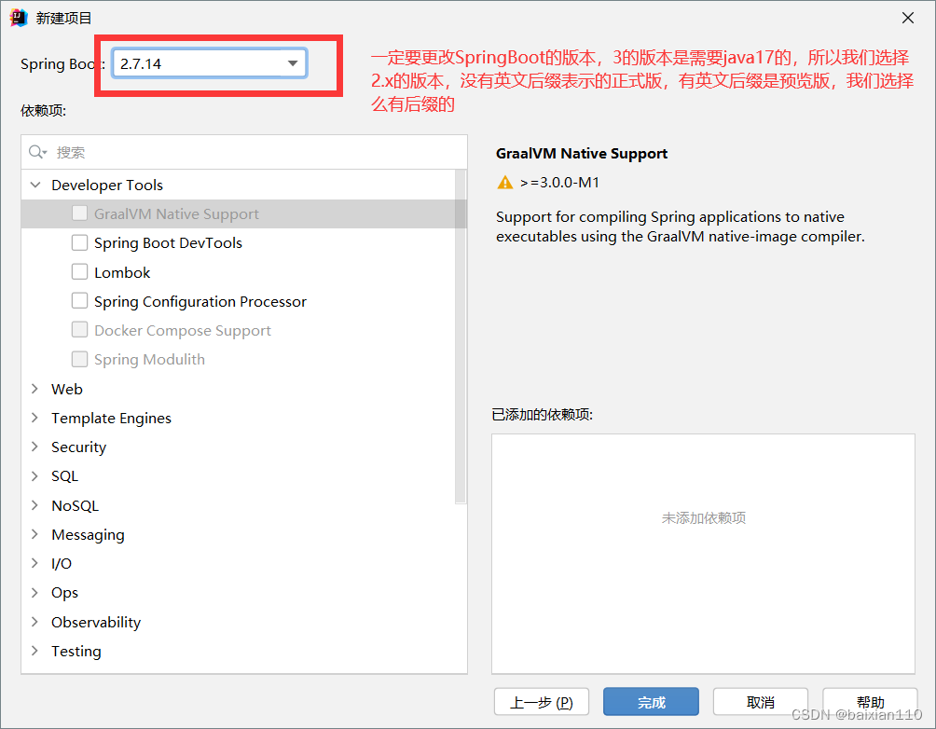The width and height of the screenshot is (936, 729).
Task: Select the Security category label
Action: pyautogui.click(x=79, y=447)
